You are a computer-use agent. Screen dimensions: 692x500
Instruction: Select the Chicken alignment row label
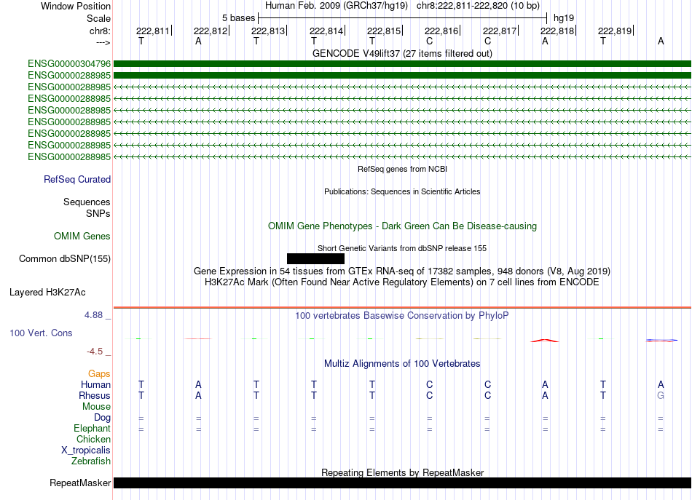pyautogui.click(x=93, y=439)
